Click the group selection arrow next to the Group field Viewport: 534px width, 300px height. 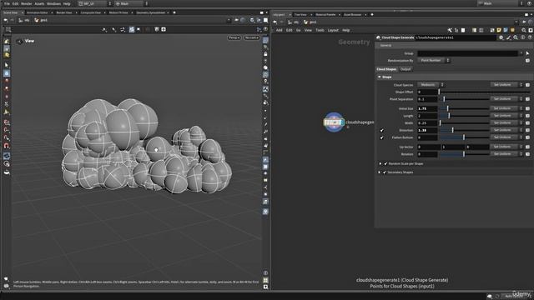click(527, 53)
